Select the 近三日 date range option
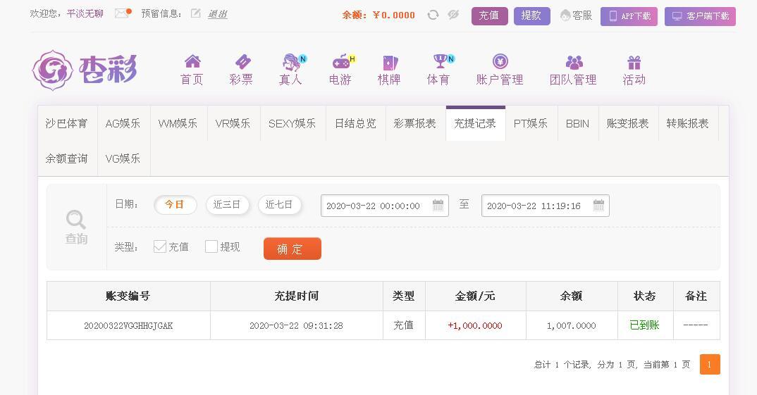The width and height of the screenshot is (757, 395). [x=227, y=204]
